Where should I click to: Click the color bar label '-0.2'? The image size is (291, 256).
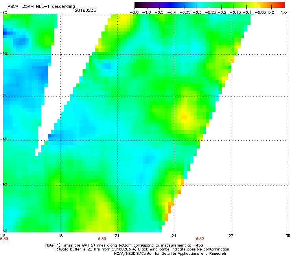(x=222, y=13)
